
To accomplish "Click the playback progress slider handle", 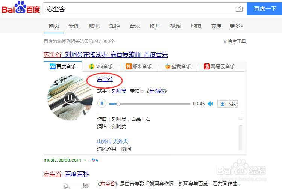I will click(x=118, y=103).
